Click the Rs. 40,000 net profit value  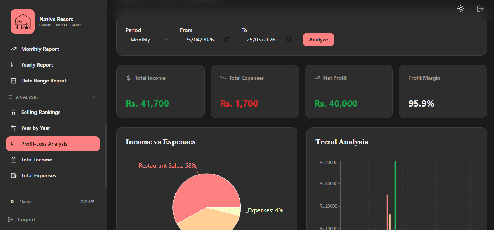336,104
